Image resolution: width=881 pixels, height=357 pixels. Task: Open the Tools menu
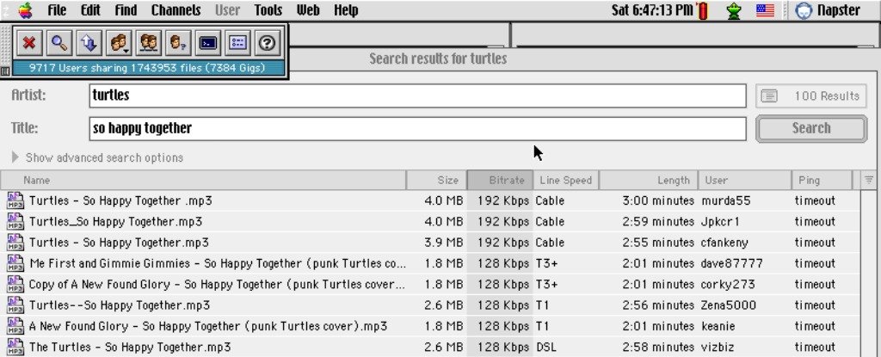[x=268, y=10]
